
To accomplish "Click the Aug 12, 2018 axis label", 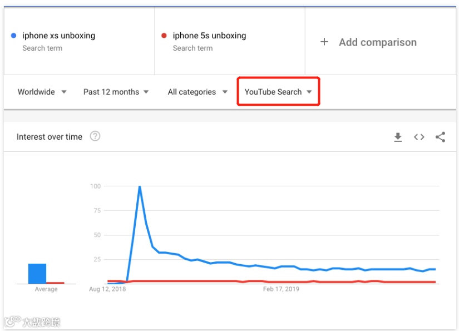I will pyautogui.click(x=107, y=289).
